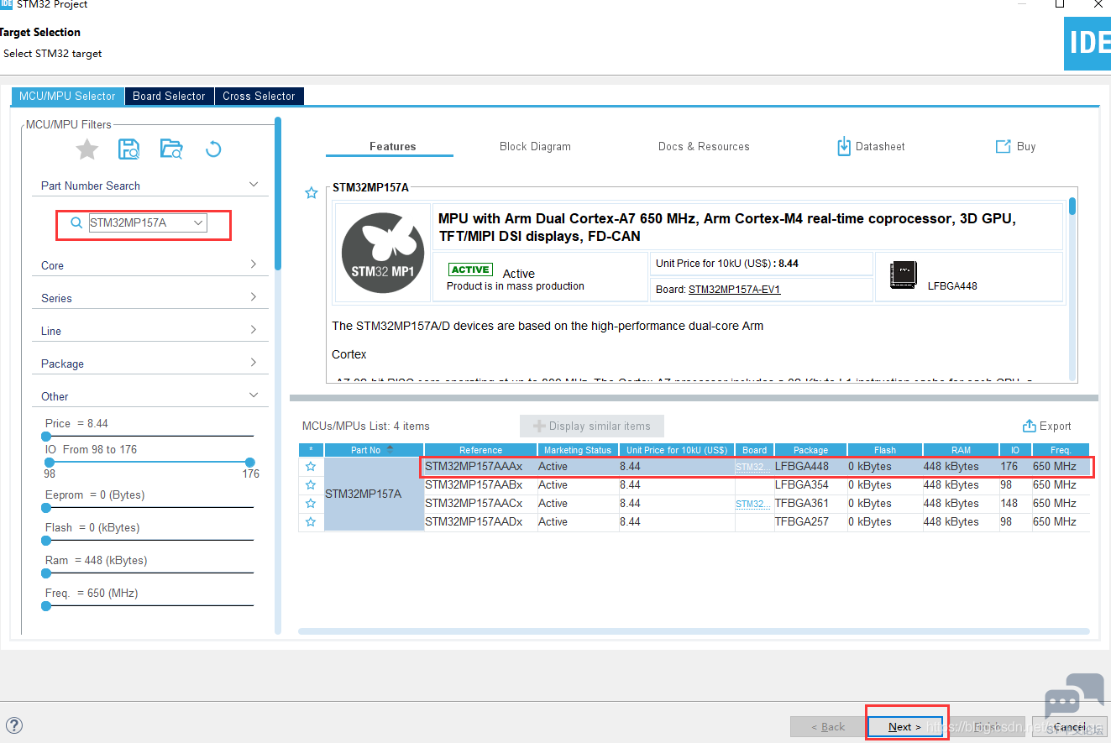The image size is (1111, 743).
Task: Toggle favorite star beside STM32MP157A title
Action: pos(312,193)
